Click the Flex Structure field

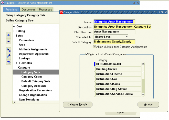[114, 32]
